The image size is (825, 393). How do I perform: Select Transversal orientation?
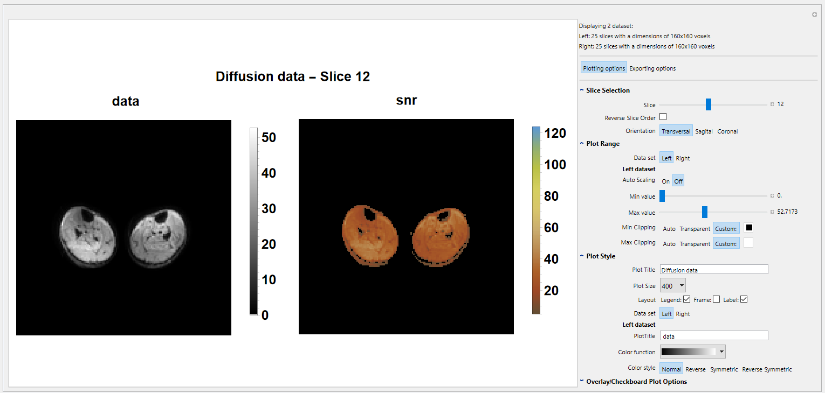[x=676, y=131]
